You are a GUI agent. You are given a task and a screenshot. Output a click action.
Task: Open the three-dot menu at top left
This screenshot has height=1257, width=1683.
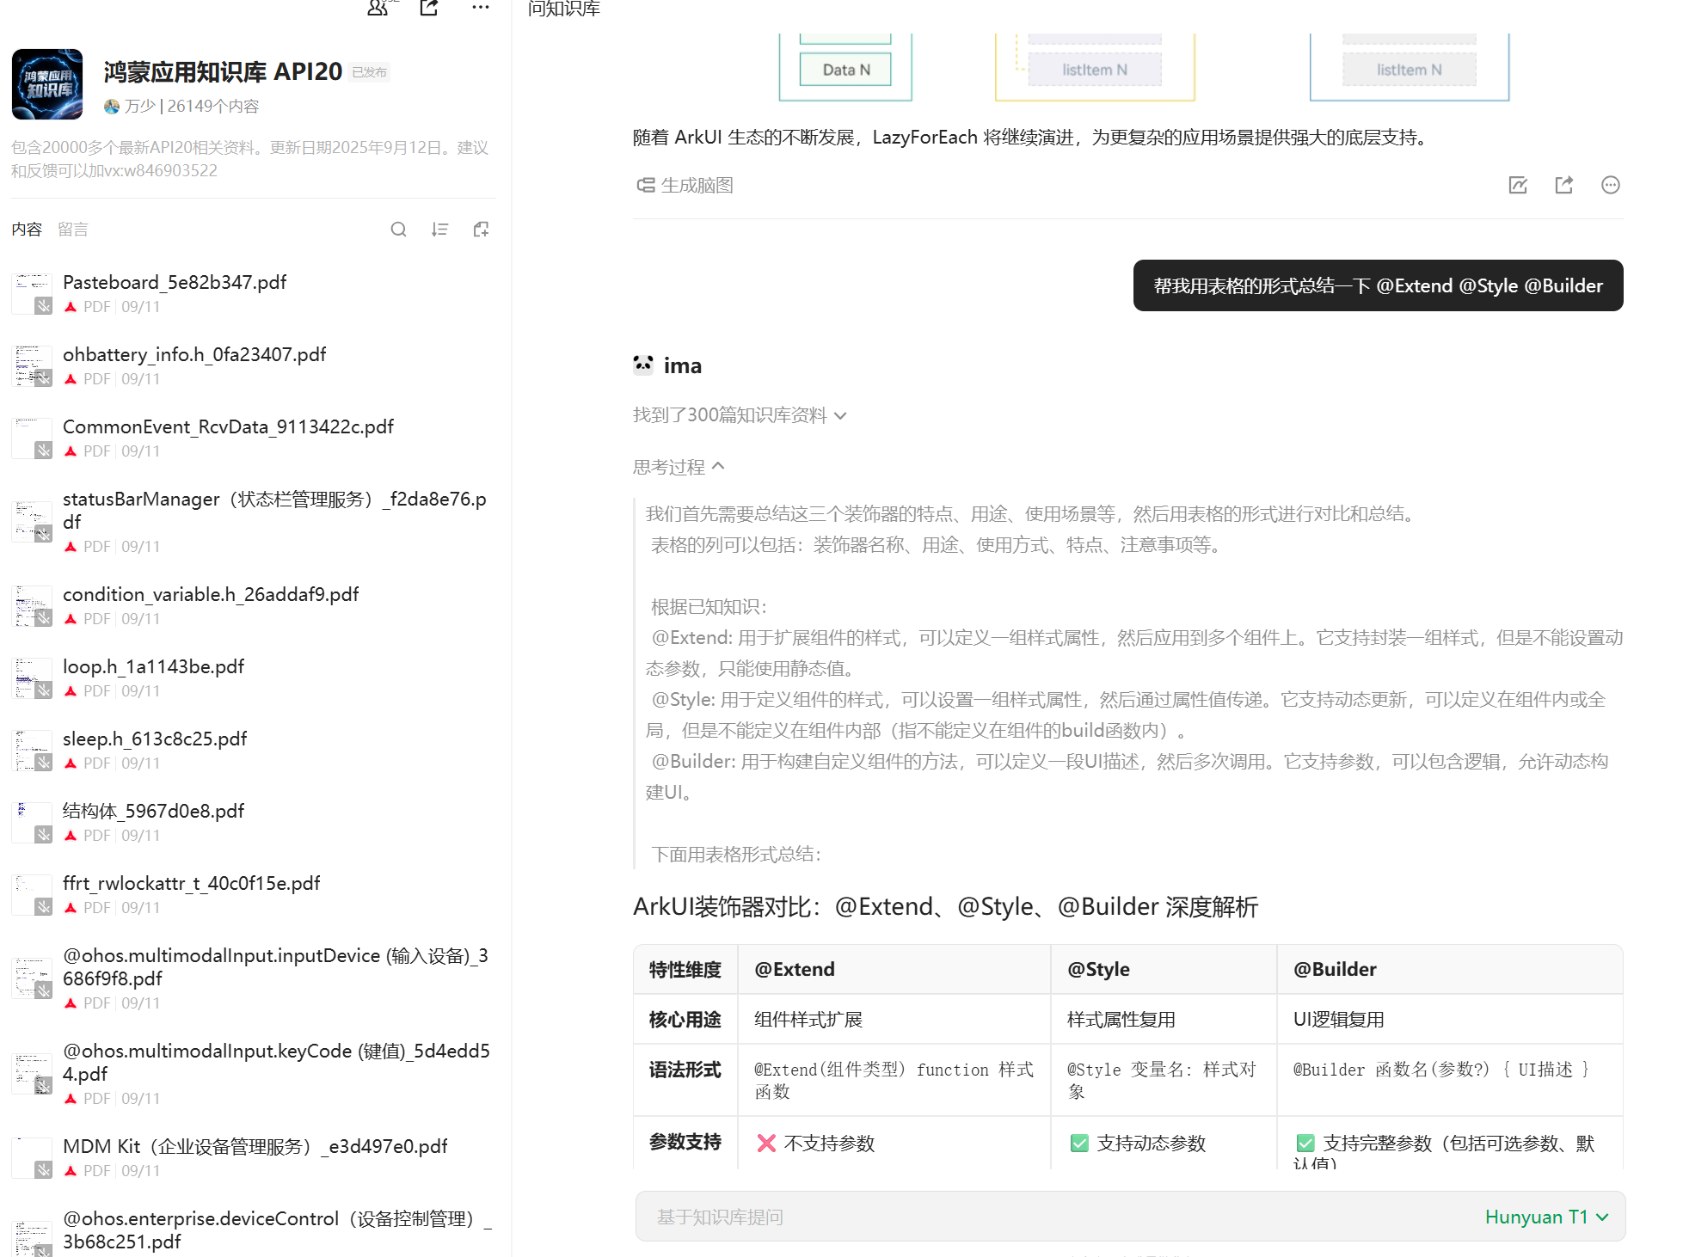(481, 8)
